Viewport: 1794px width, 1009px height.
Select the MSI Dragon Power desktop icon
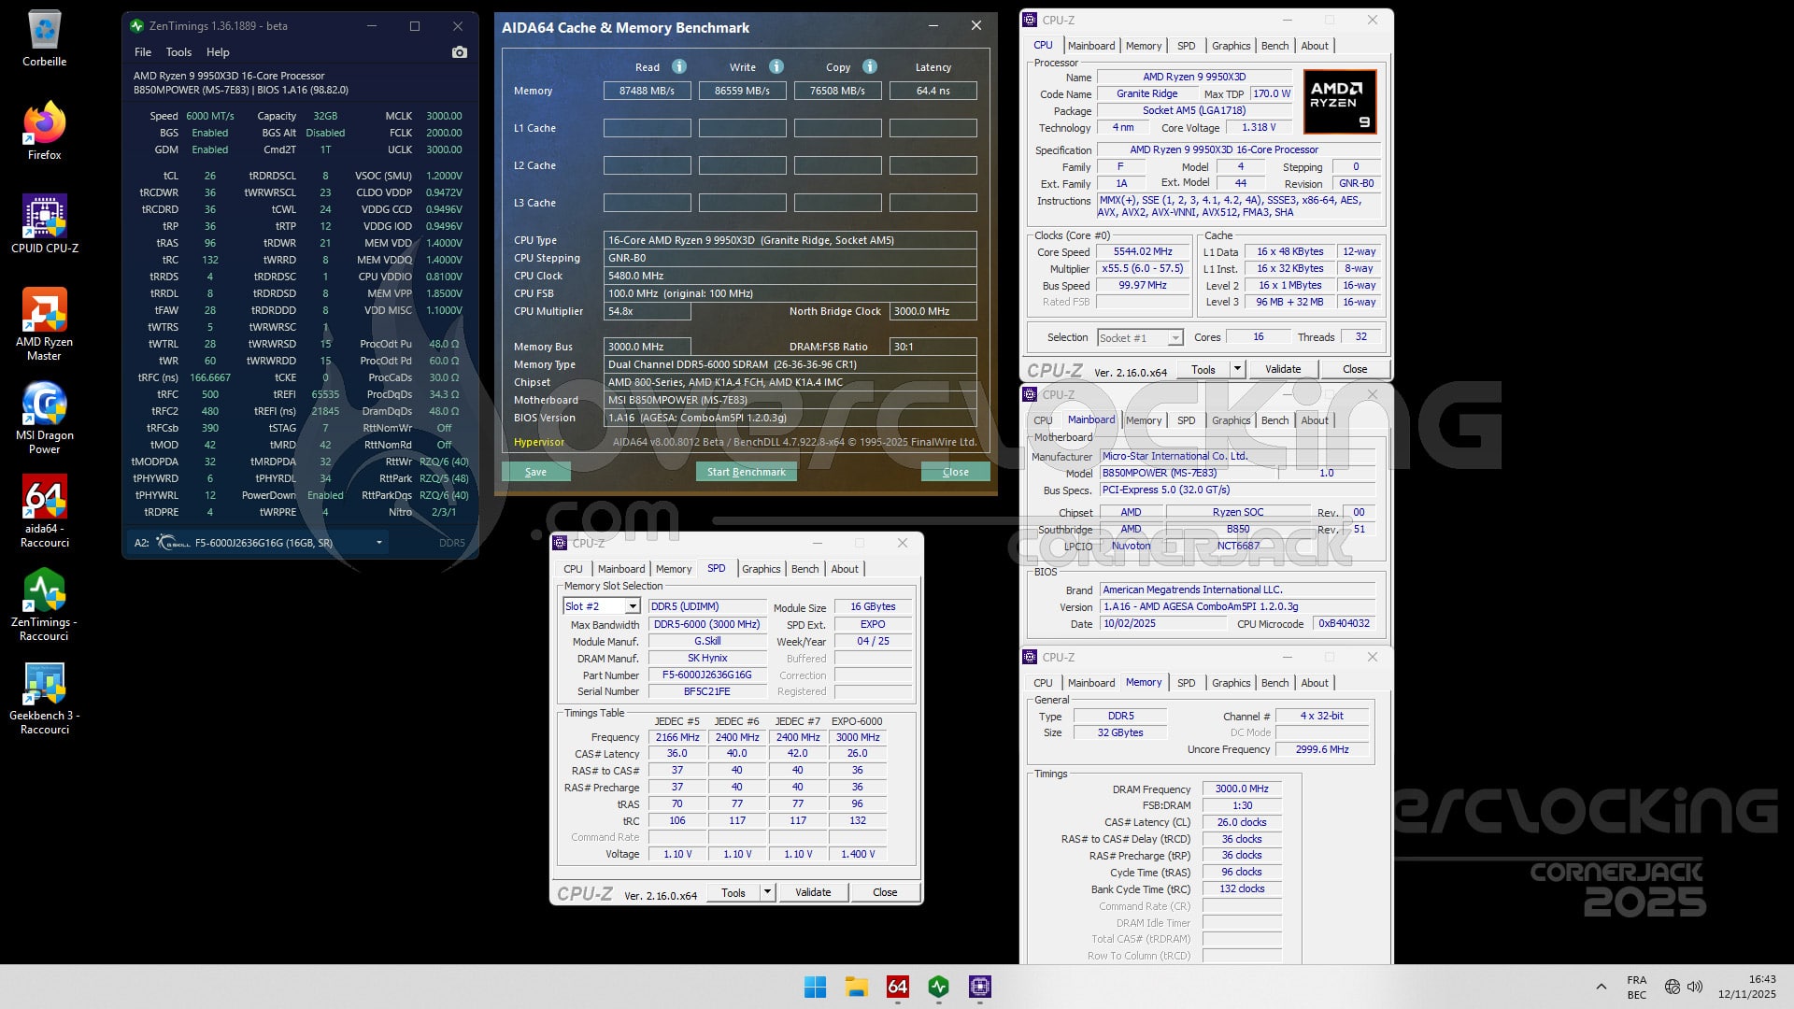pyautogui.click(x=44, y=418)
